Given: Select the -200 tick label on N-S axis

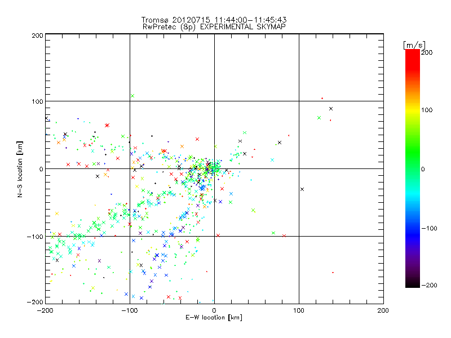Looking at the screenshot, I should (x=35, y=302).
